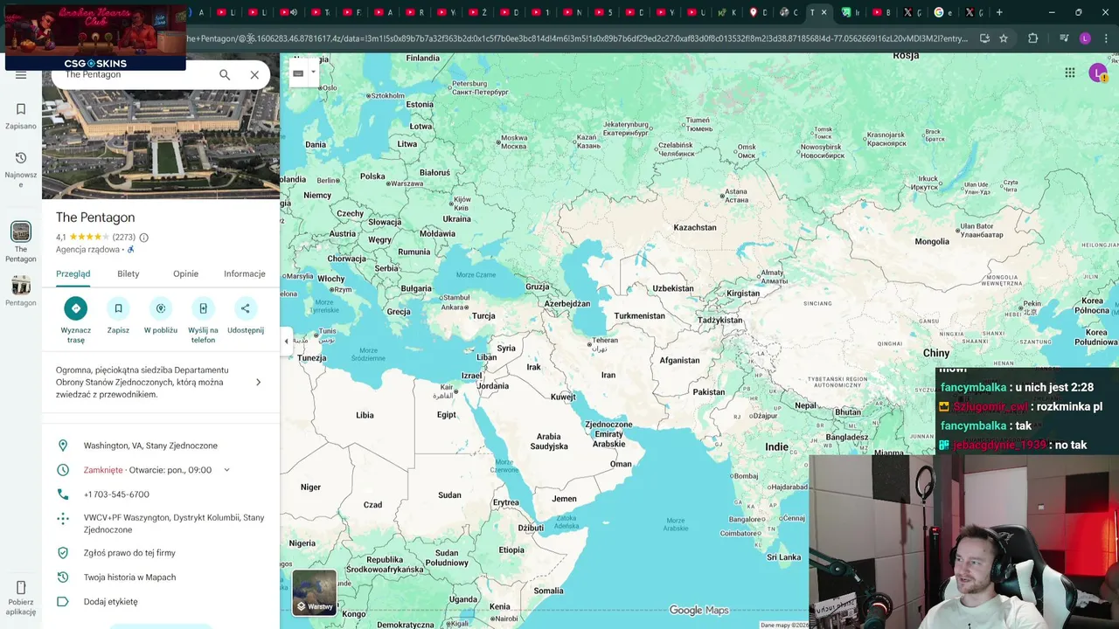Click the Kazachstan label on the map
The height and width of the screenshot is (629, 1119).
coord(695,227)
